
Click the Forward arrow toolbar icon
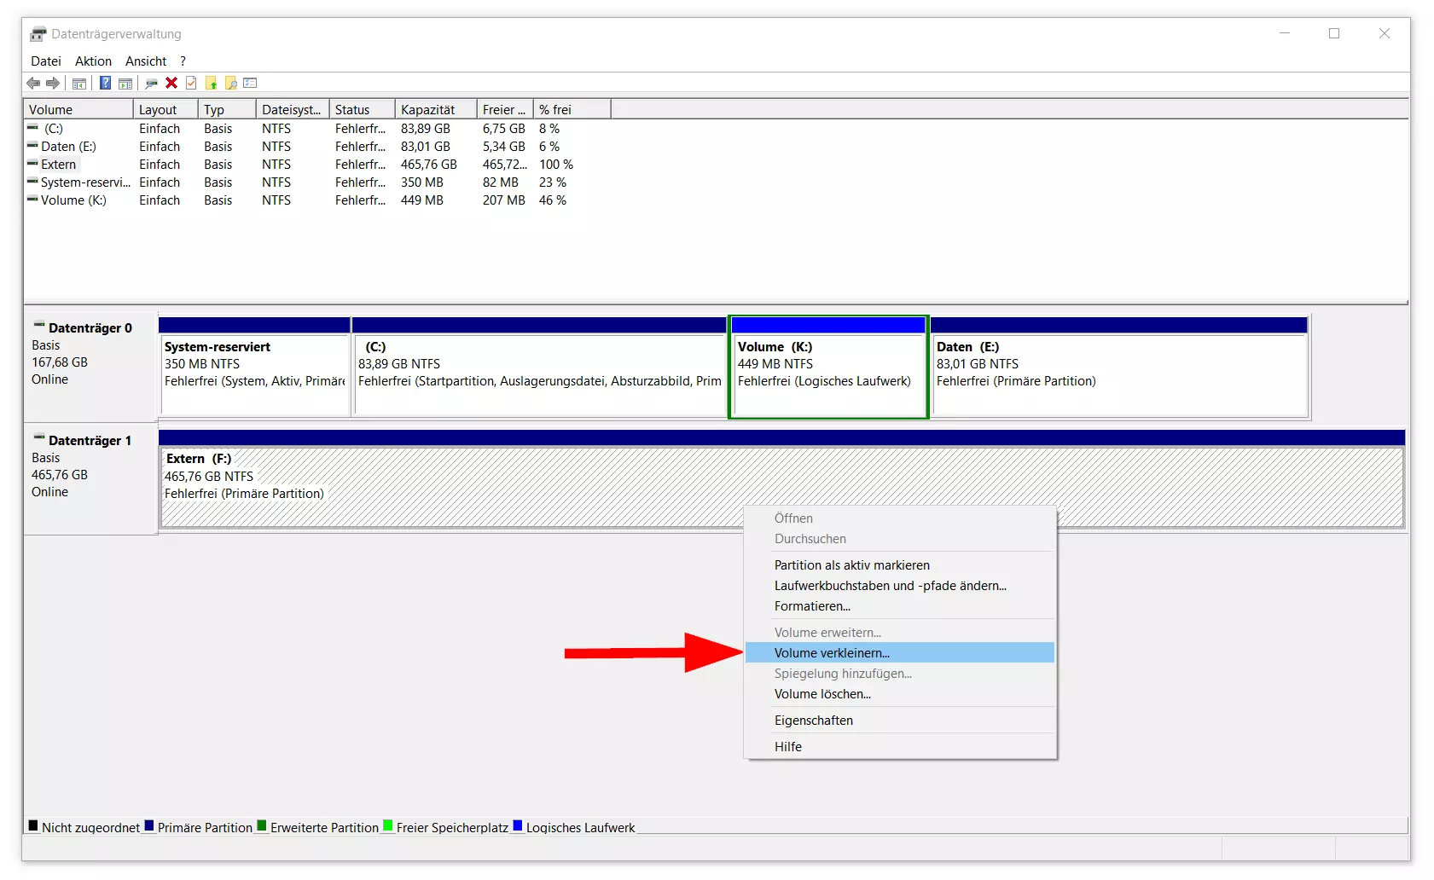(53, 83)
